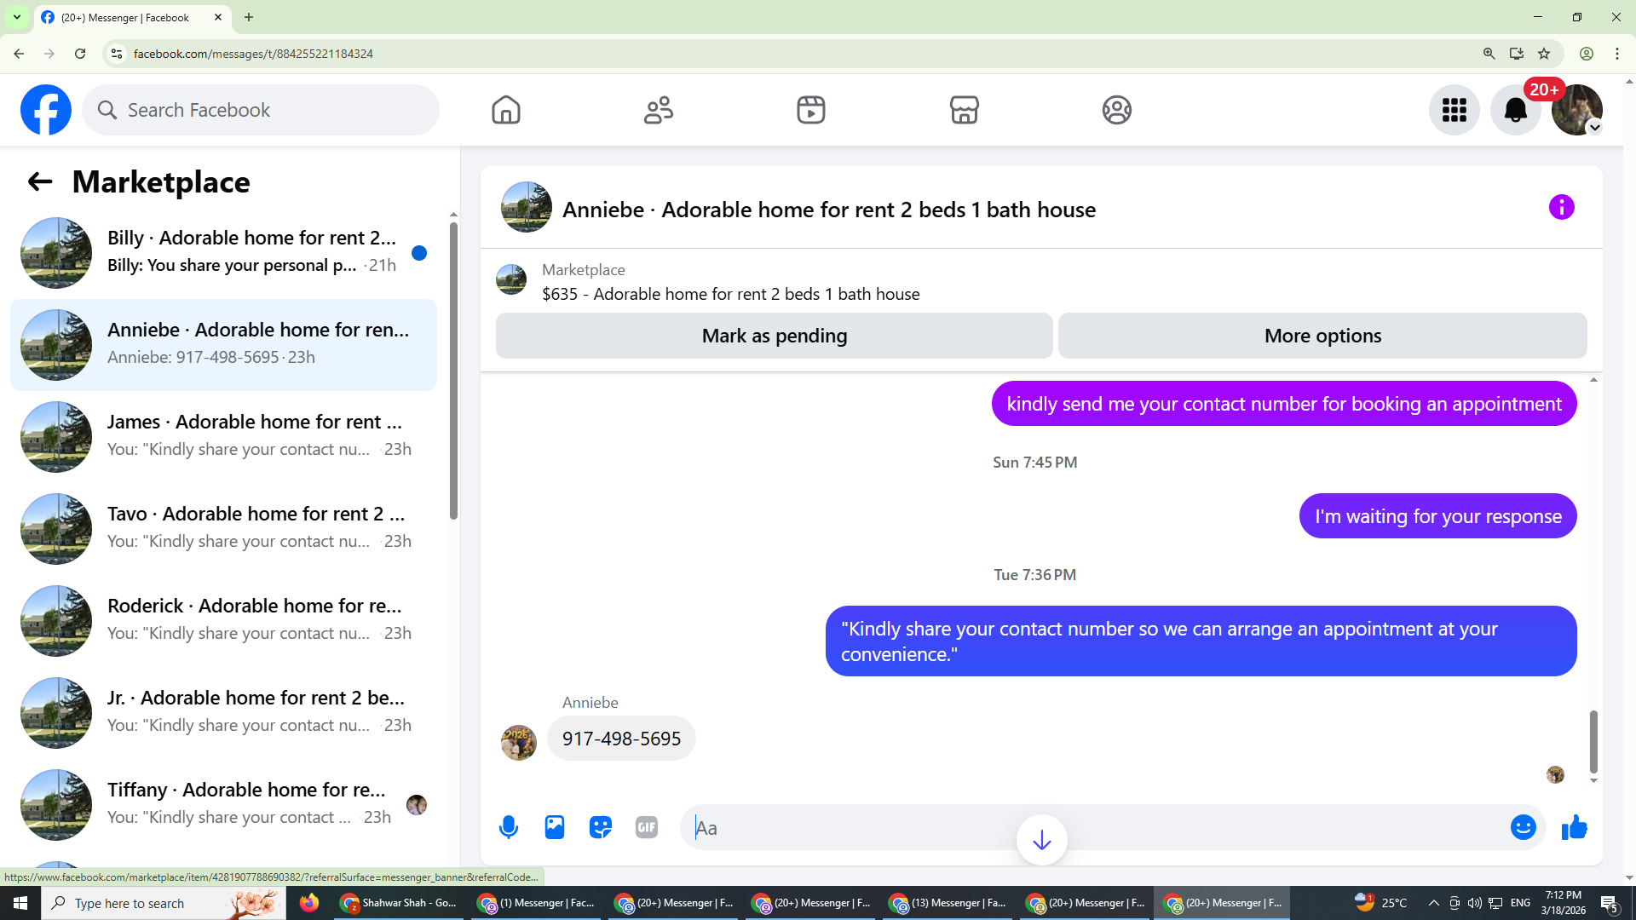Expand the account profile menu
Viewport: 1636px width, 920px height.
(1577, 110)
